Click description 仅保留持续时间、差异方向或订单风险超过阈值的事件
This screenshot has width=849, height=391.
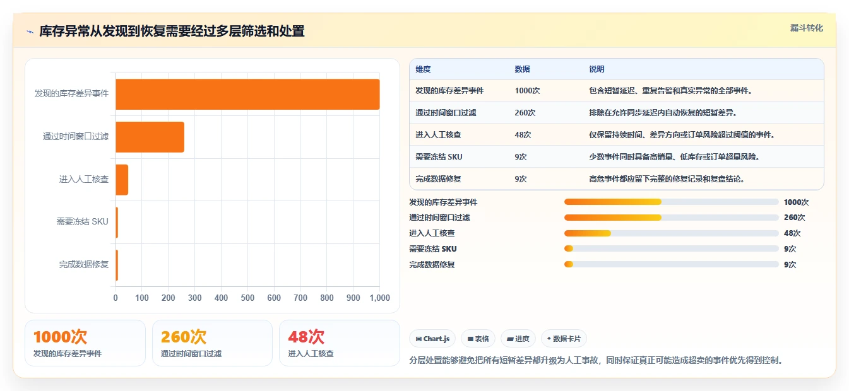coord(682,135)
